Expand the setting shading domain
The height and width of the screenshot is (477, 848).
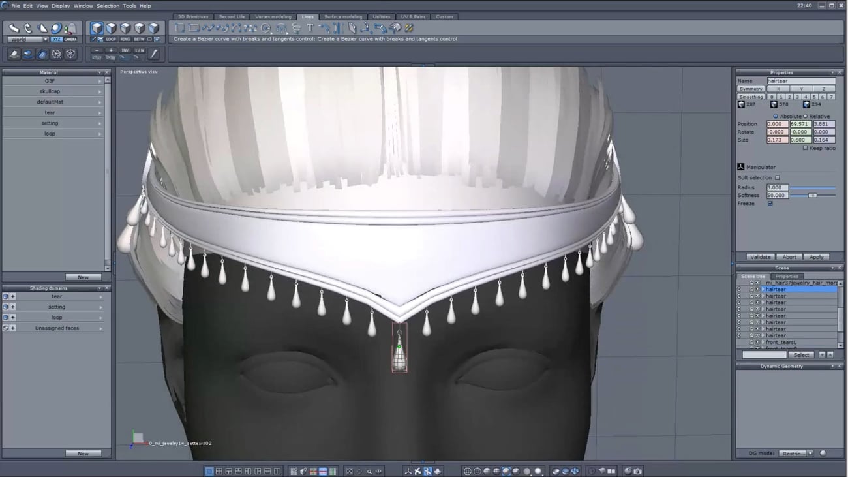pyautogui.click(x=101, y=307)
